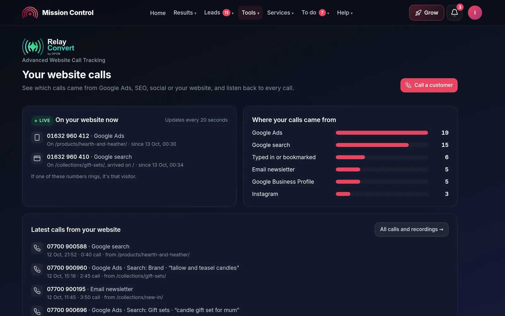
Task: Click the LIVE status indicator
Action: tap(42, 120)
